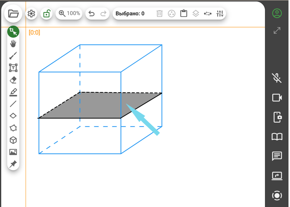Image resolution: width=290 pixels, height=207 pixels.
Task: Open the chat panel
Action: coord(277,156)
